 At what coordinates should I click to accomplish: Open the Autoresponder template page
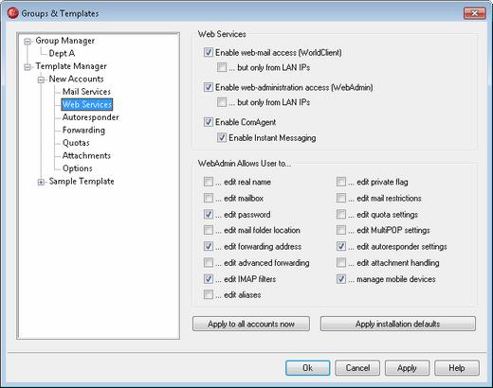coord(91,117)
